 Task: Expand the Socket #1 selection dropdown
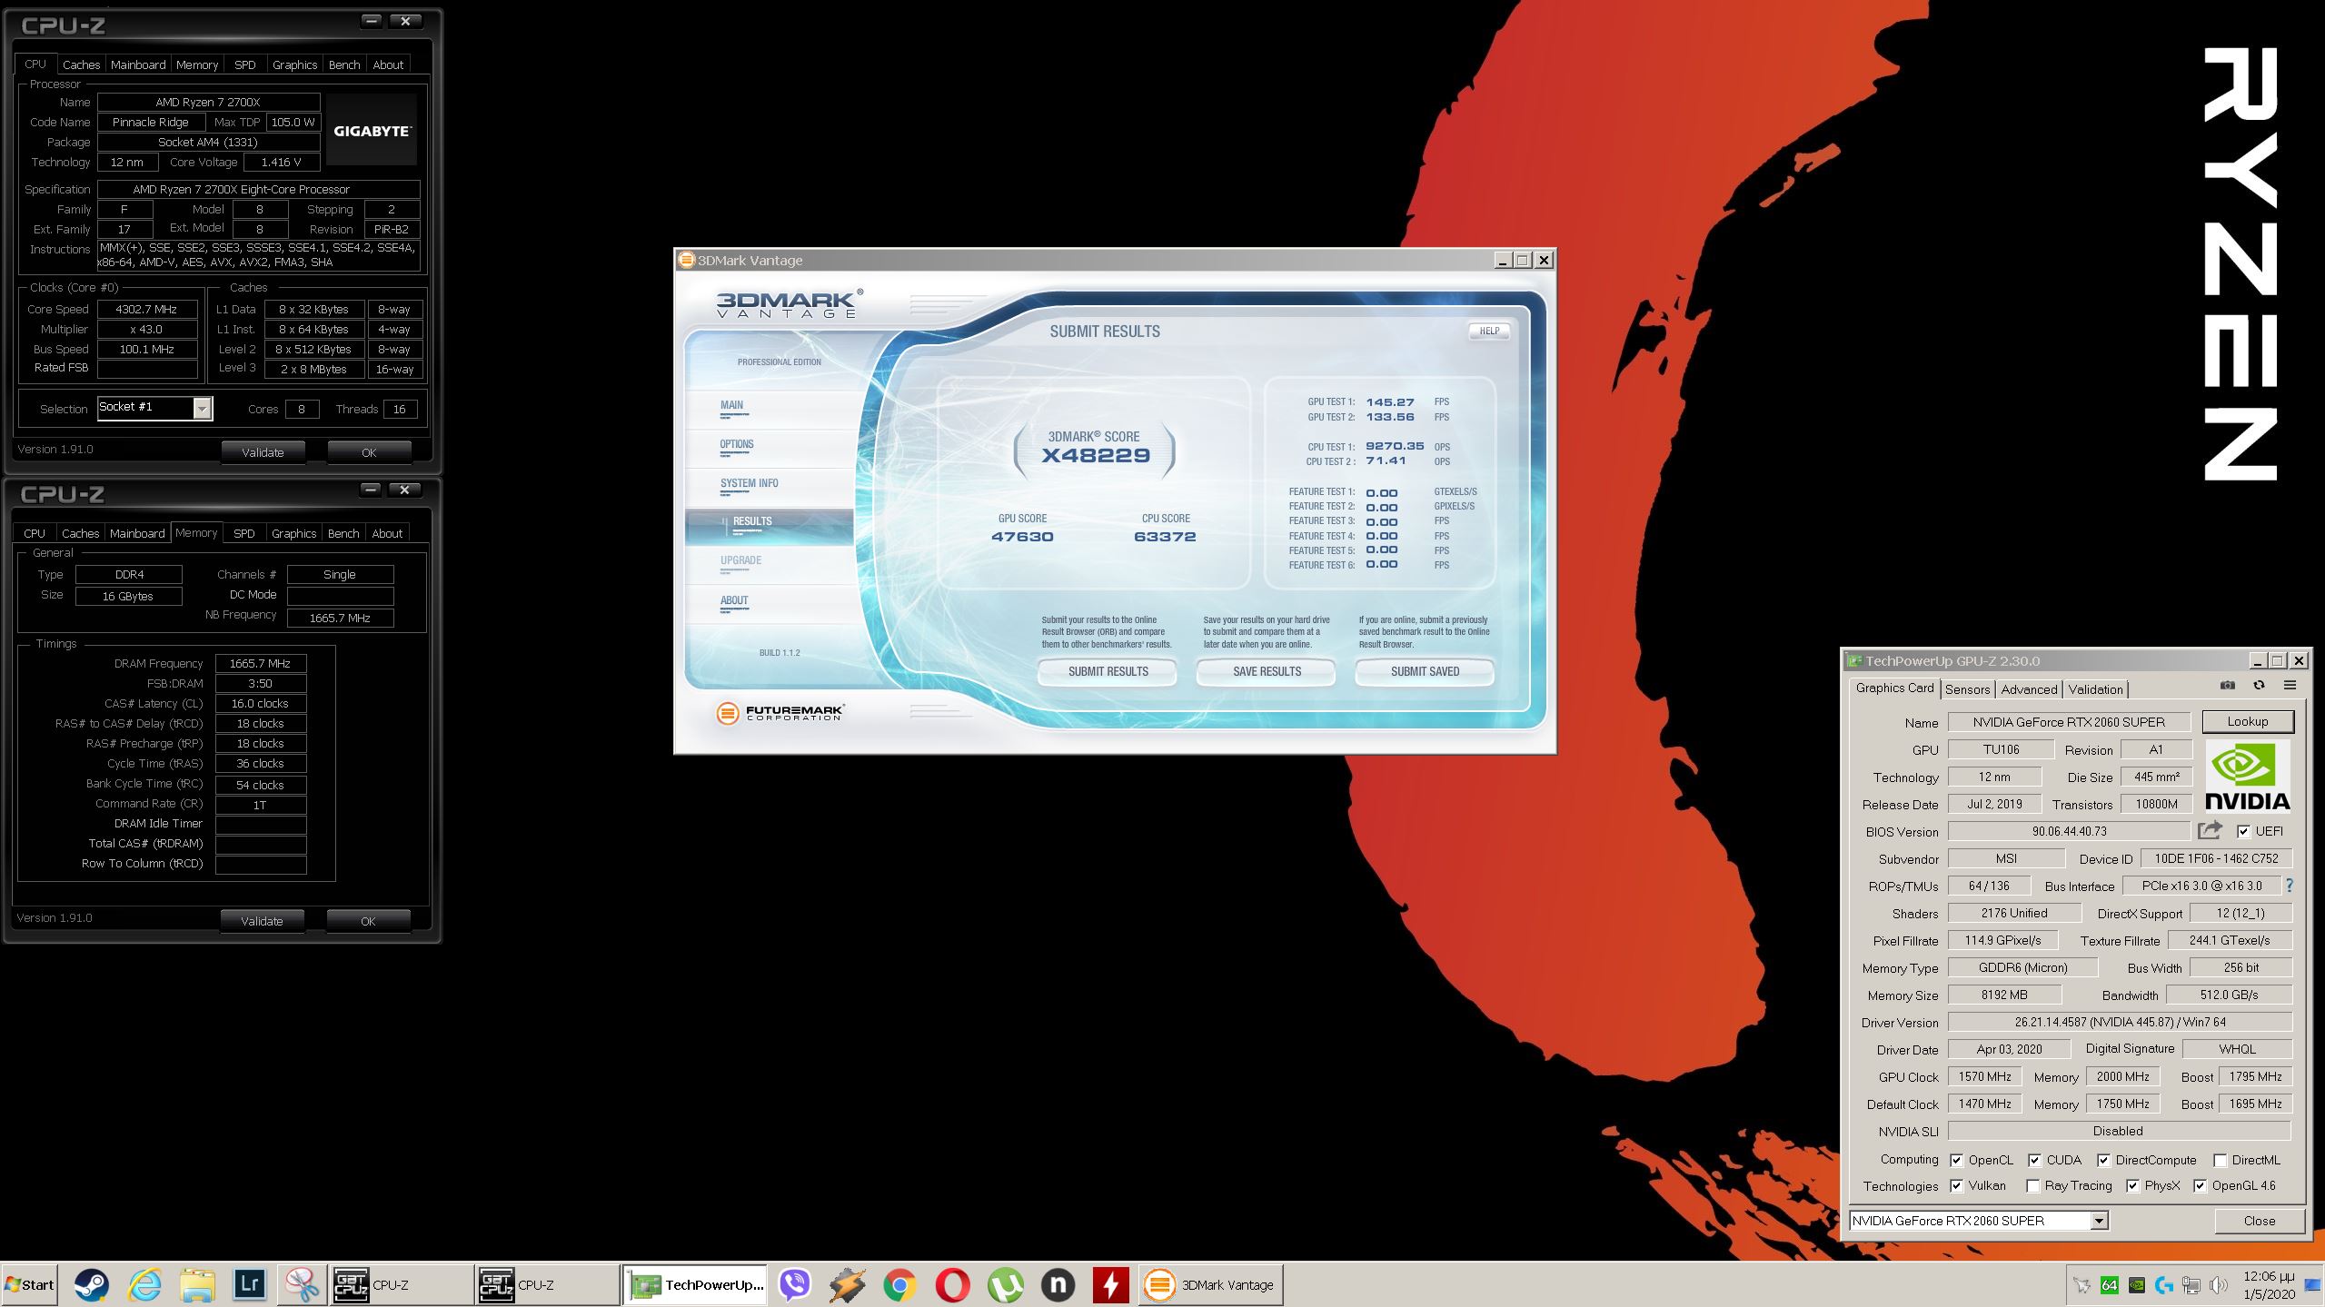[x=204, y=408]
